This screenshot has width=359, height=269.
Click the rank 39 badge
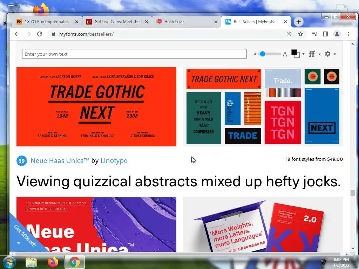pyautogui.click(x=22, y=161)
